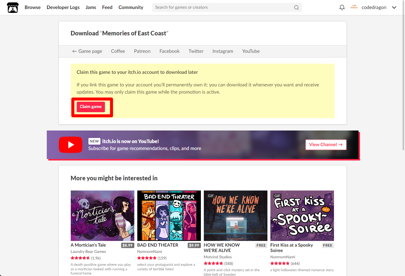Screen dimensions: 405x276
Task: Click the $9.99 price tag
Action: click(194, 245)
